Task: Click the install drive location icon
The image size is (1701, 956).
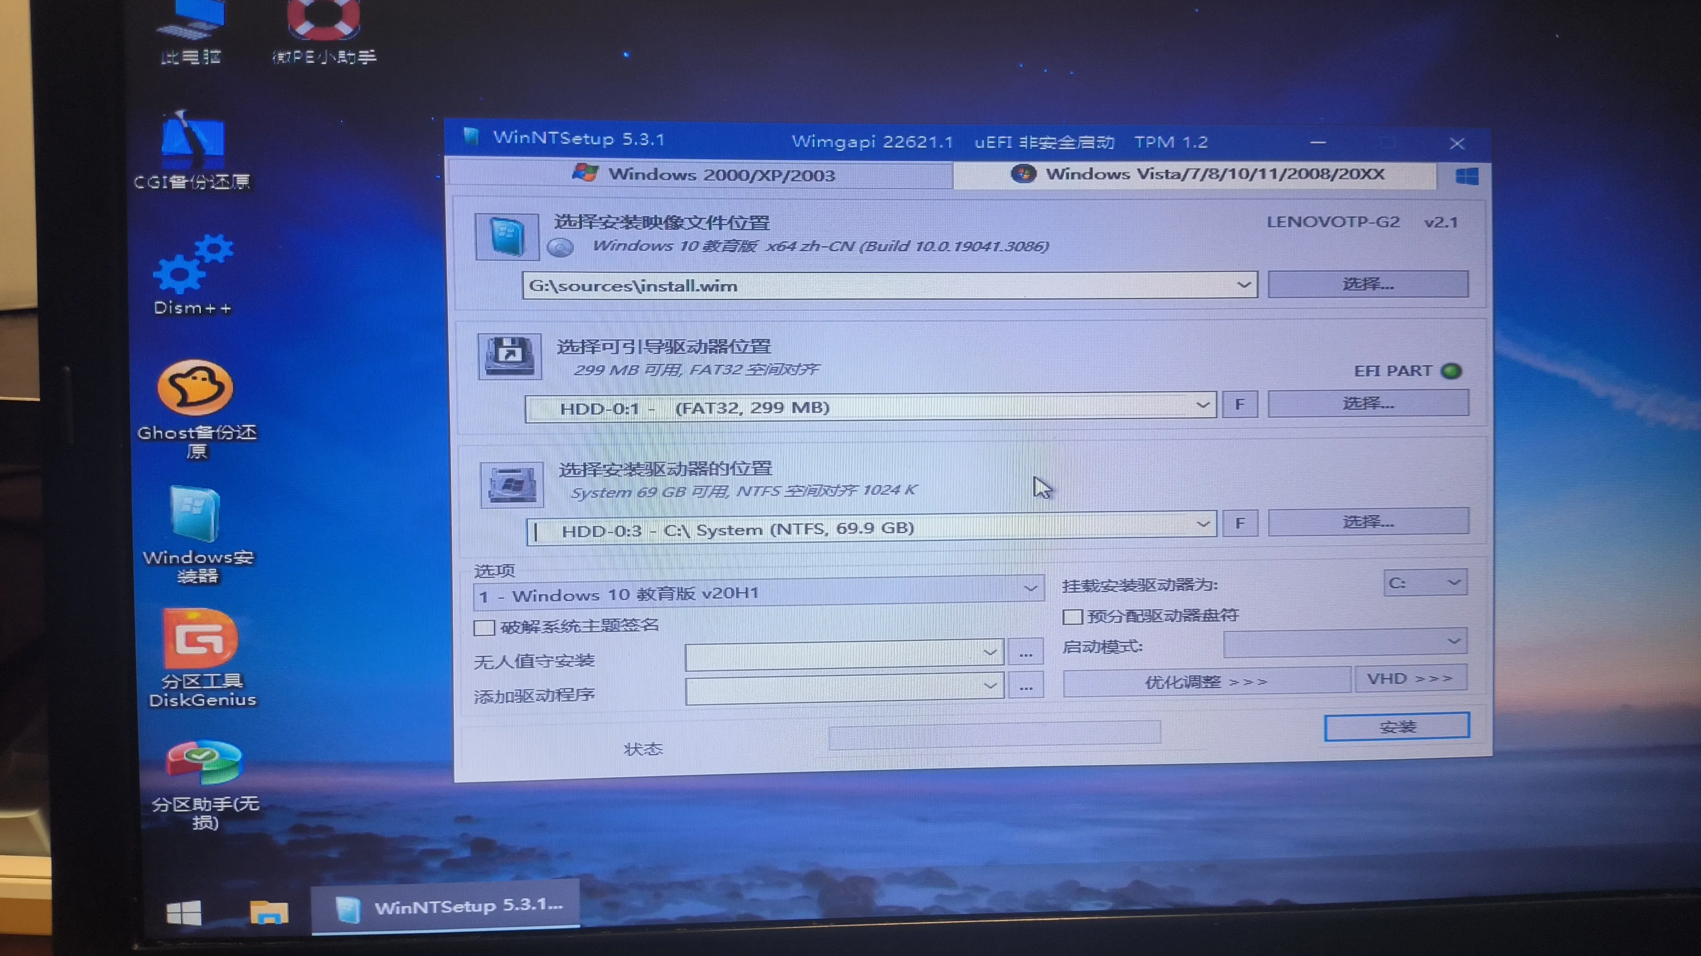Action: coord(512,485)
